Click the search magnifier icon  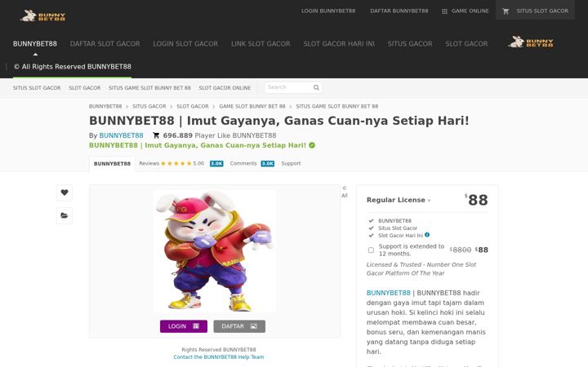point(316,87)
